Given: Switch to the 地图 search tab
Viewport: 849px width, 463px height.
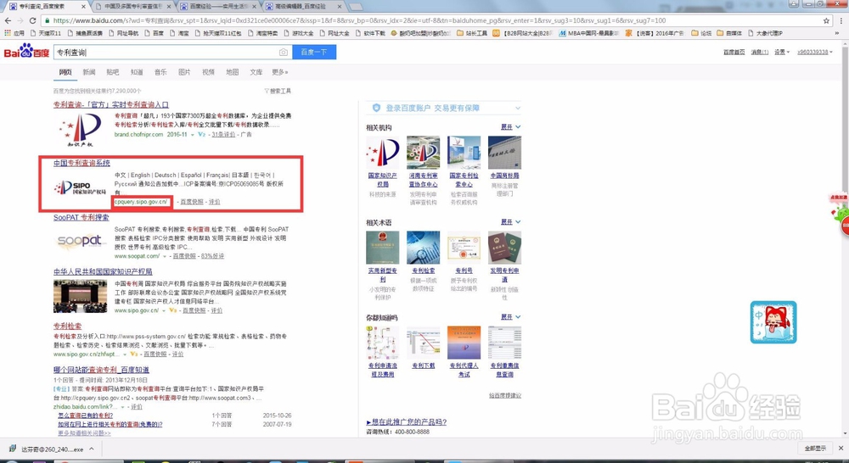Looking at the screenshot, I should pyautogui.click(x=233, y=72).
